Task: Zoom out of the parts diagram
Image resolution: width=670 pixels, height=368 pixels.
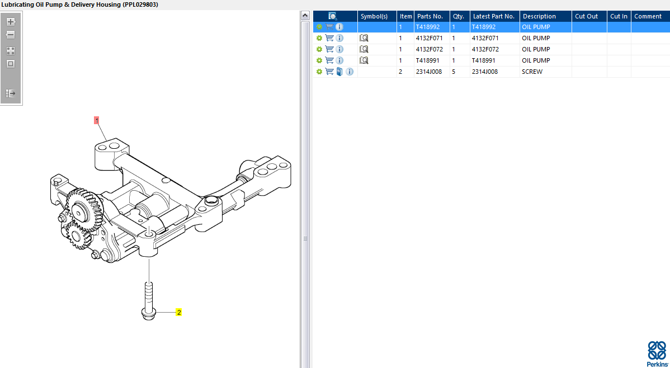Action: tap(11, 35)
